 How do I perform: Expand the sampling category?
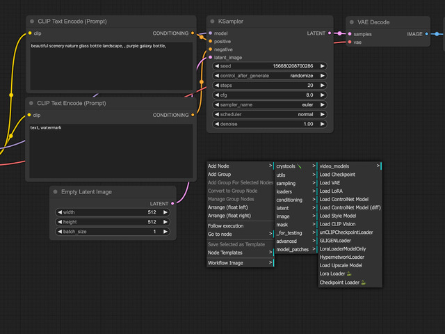(x=296, y=183)
